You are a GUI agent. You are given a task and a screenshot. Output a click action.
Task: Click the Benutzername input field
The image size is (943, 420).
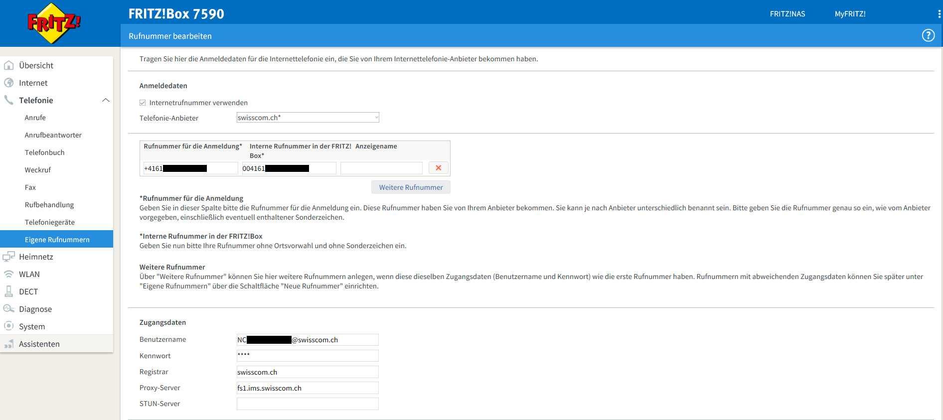[x=308, y=340]
